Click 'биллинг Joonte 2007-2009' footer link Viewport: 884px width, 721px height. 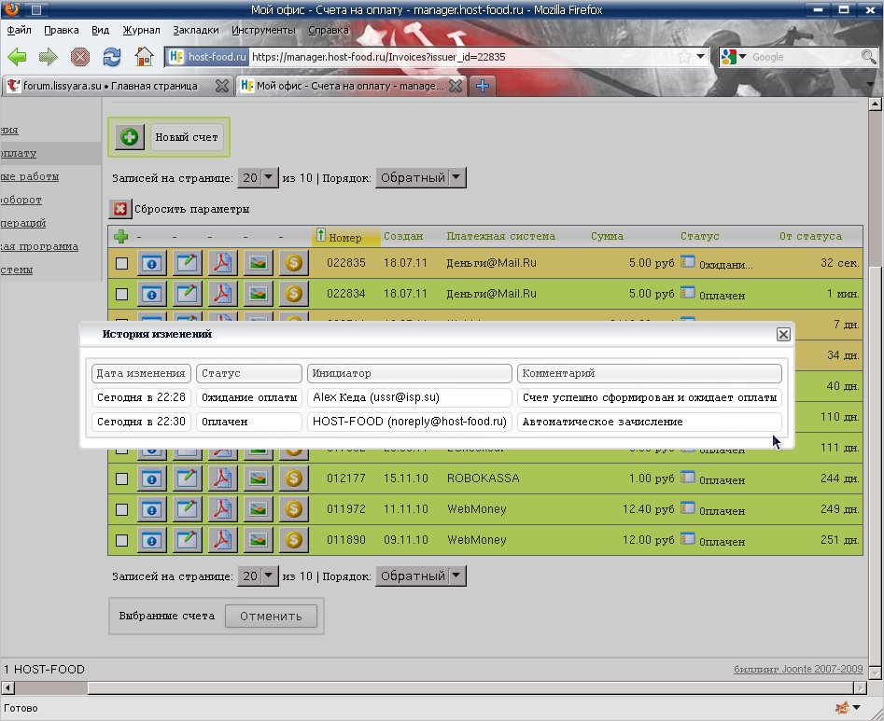click(798, 669)
